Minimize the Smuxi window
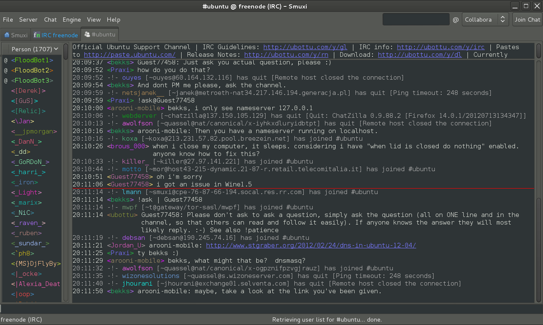This screenshot has height=325, width=543. tap(516, 6)
